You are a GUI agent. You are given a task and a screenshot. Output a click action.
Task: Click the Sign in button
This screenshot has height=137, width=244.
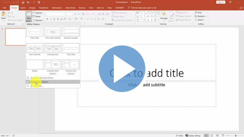point(221,2)
